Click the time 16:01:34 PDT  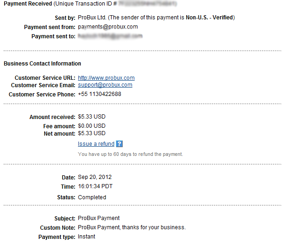tap(95, 186)
